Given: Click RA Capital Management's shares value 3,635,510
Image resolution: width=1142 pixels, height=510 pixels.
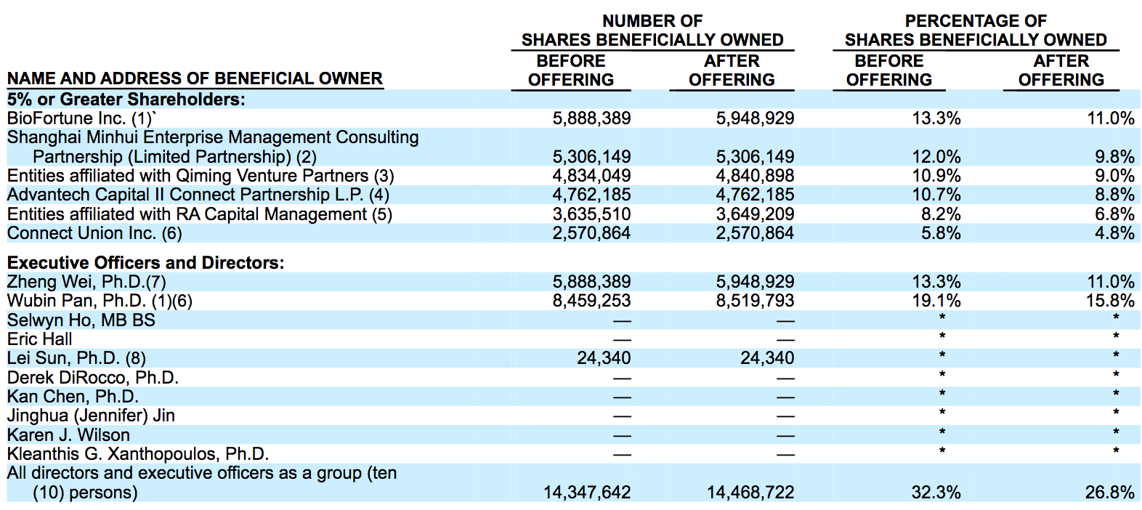Looking at the screenshot, I should coord(591,214).
